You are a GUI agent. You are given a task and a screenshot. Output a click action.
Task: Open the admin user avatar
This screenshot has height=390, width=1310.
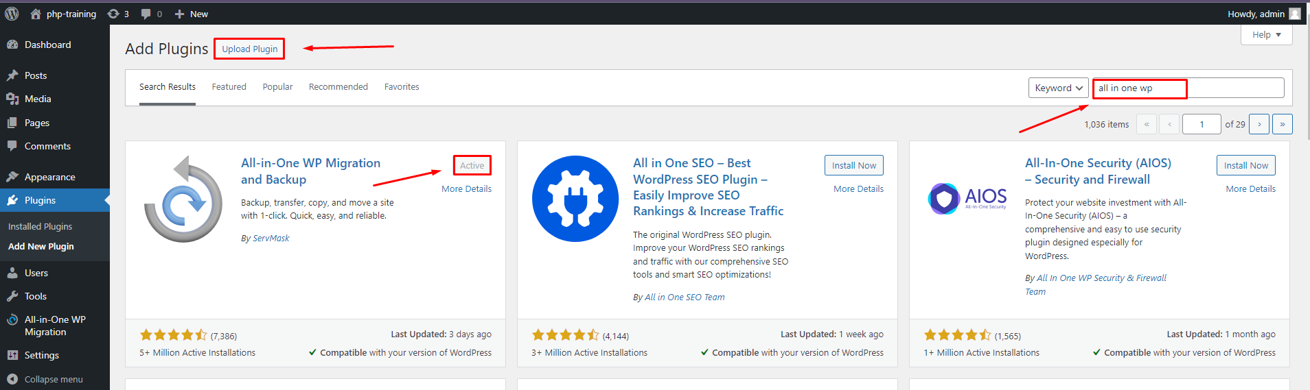click(1294, 14)
